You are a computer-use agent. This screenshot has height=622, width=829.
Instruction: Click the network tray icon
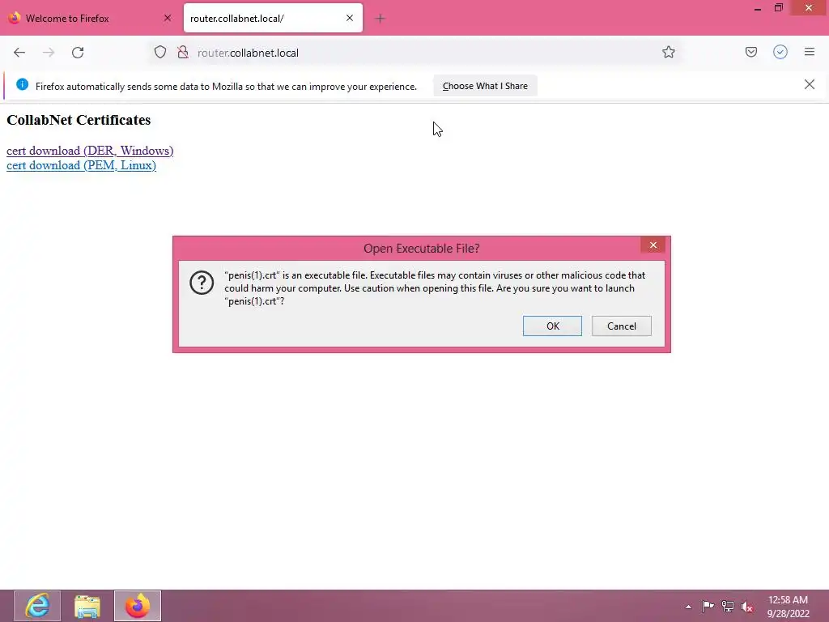point(728,606)
